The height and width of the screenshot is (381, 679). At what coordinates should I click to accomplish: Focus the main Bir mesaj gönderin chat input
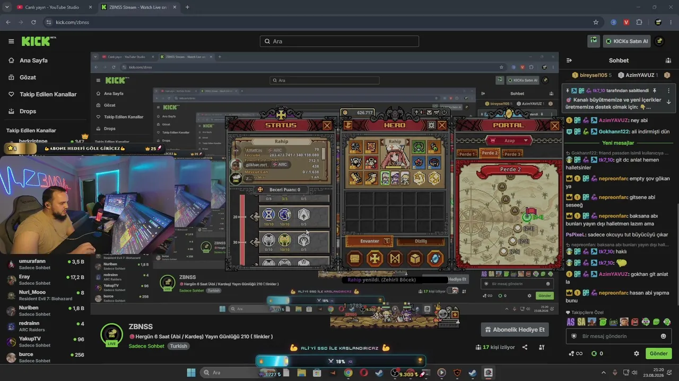point(619,336)
